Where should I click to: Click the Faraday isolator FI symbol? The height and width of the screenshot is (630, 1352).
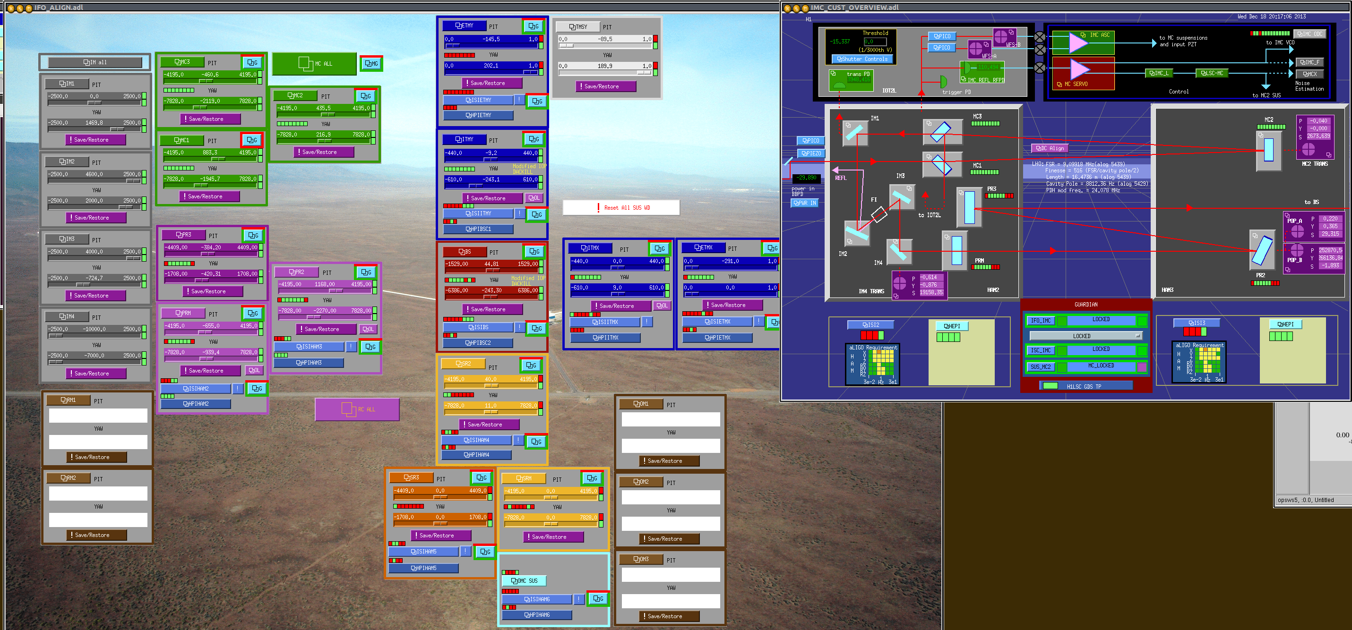pyautogui.click(x=878, y=214)
